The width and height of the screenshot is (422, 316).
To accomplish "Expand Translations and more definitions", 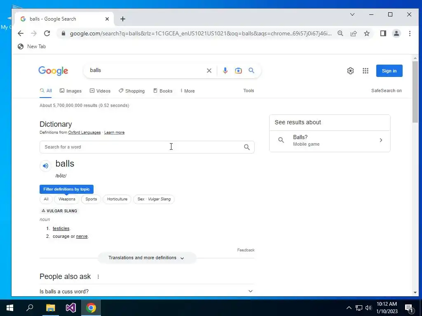I will point(147,258).
